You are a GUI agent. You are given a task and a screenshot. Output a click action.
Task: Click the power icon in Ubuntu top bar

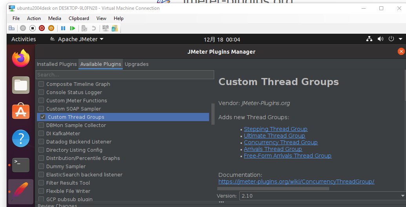(x=391, y=39)
